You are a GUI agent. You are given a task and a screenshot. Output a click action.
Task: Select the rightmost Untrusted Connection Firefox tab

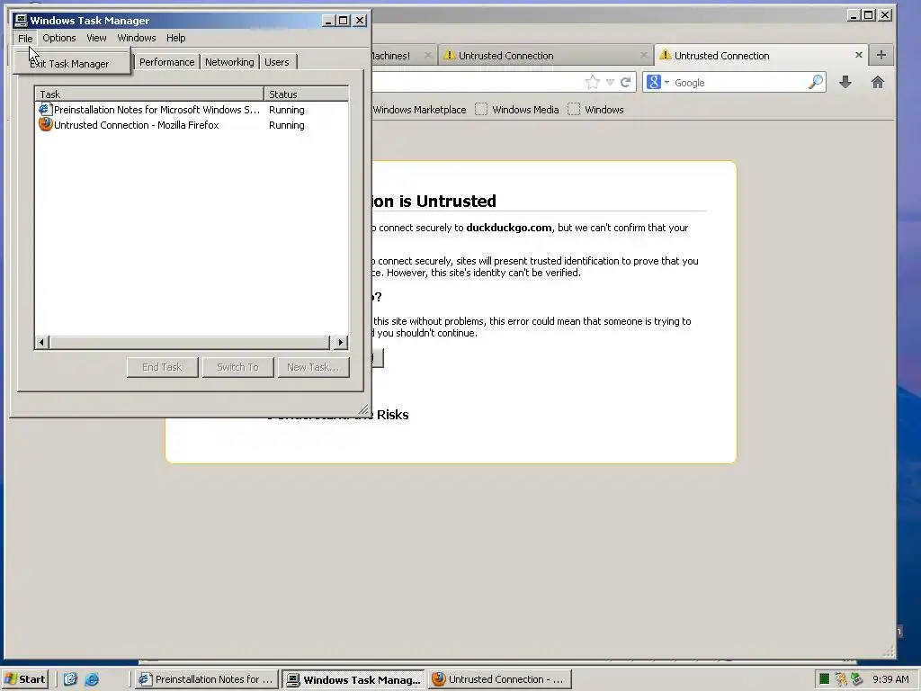(760, 56)
